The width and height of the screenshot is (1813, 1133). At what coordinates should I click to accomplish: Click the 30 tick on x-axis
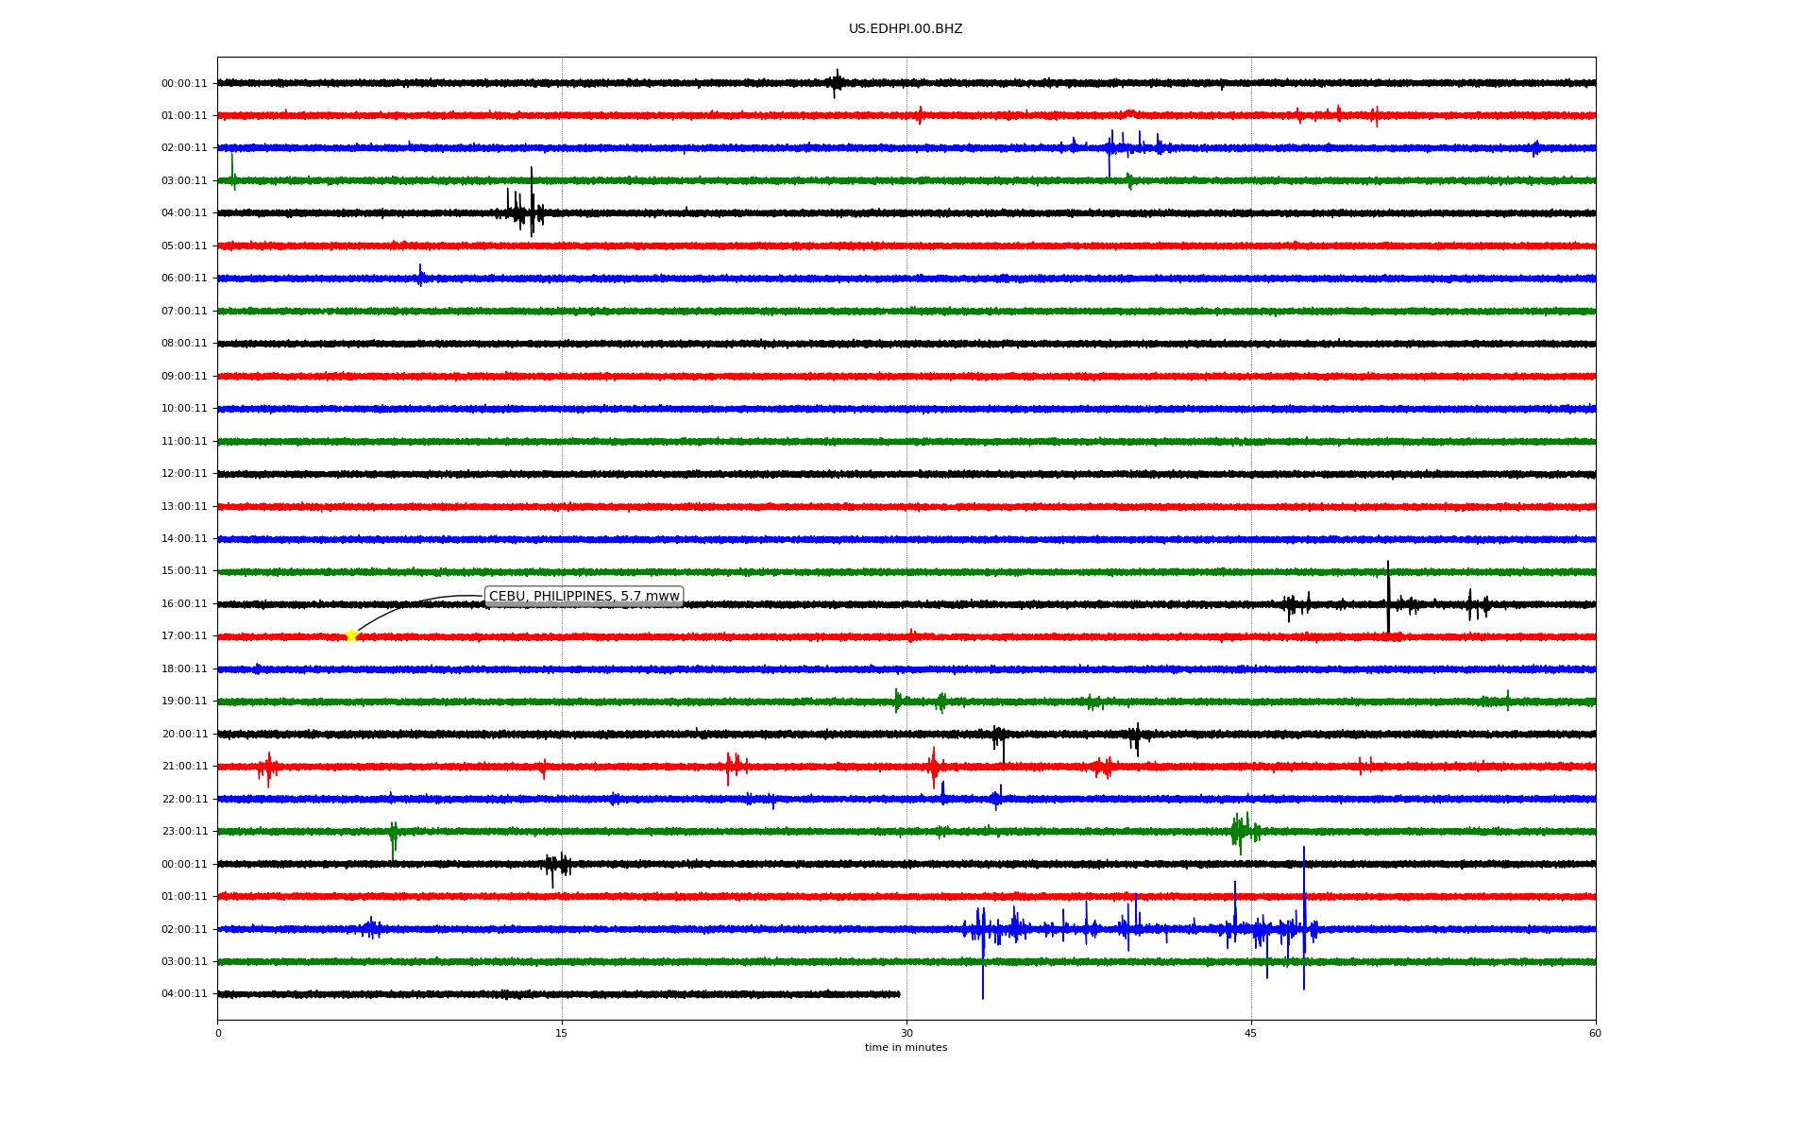tap(906, 1033)
